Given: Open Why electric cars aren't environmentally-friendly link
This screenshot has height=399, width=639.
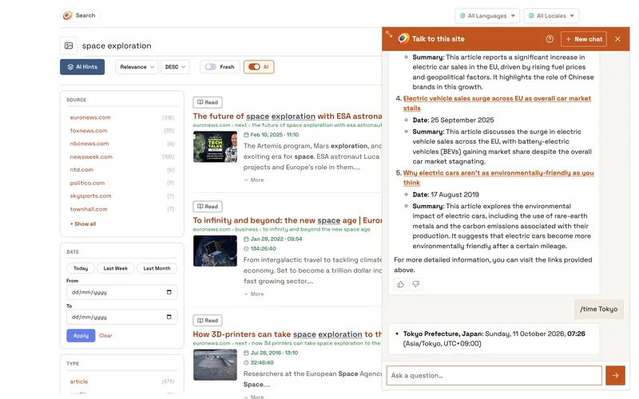Looking at the screenshot, I should point(498,178).
